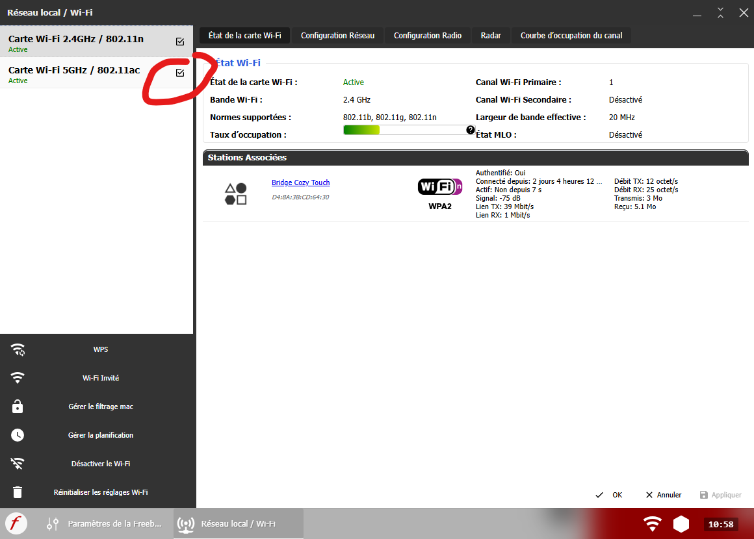Click the Taux d'occupation progress bar

click(404, 130)
